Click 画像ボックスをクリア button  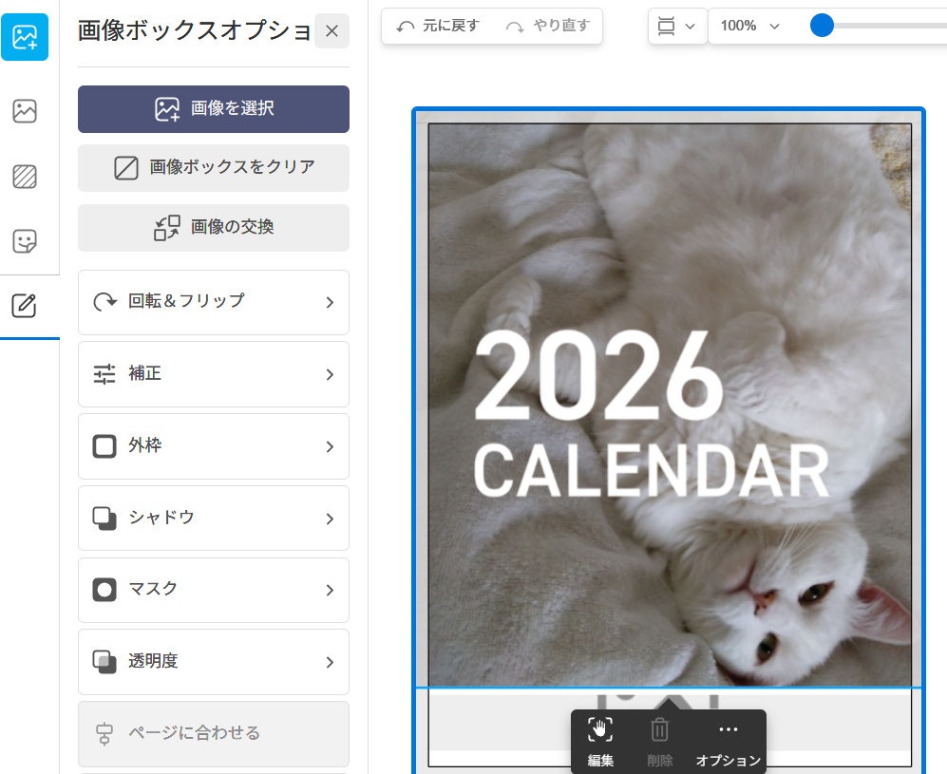[214, 168]
